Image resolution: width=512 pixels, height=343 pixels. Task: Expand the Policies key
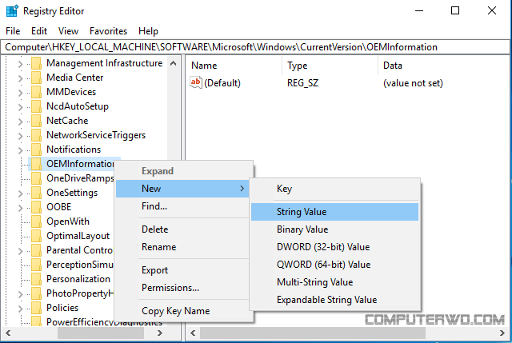pyautogui.click(x=20, y=309)
